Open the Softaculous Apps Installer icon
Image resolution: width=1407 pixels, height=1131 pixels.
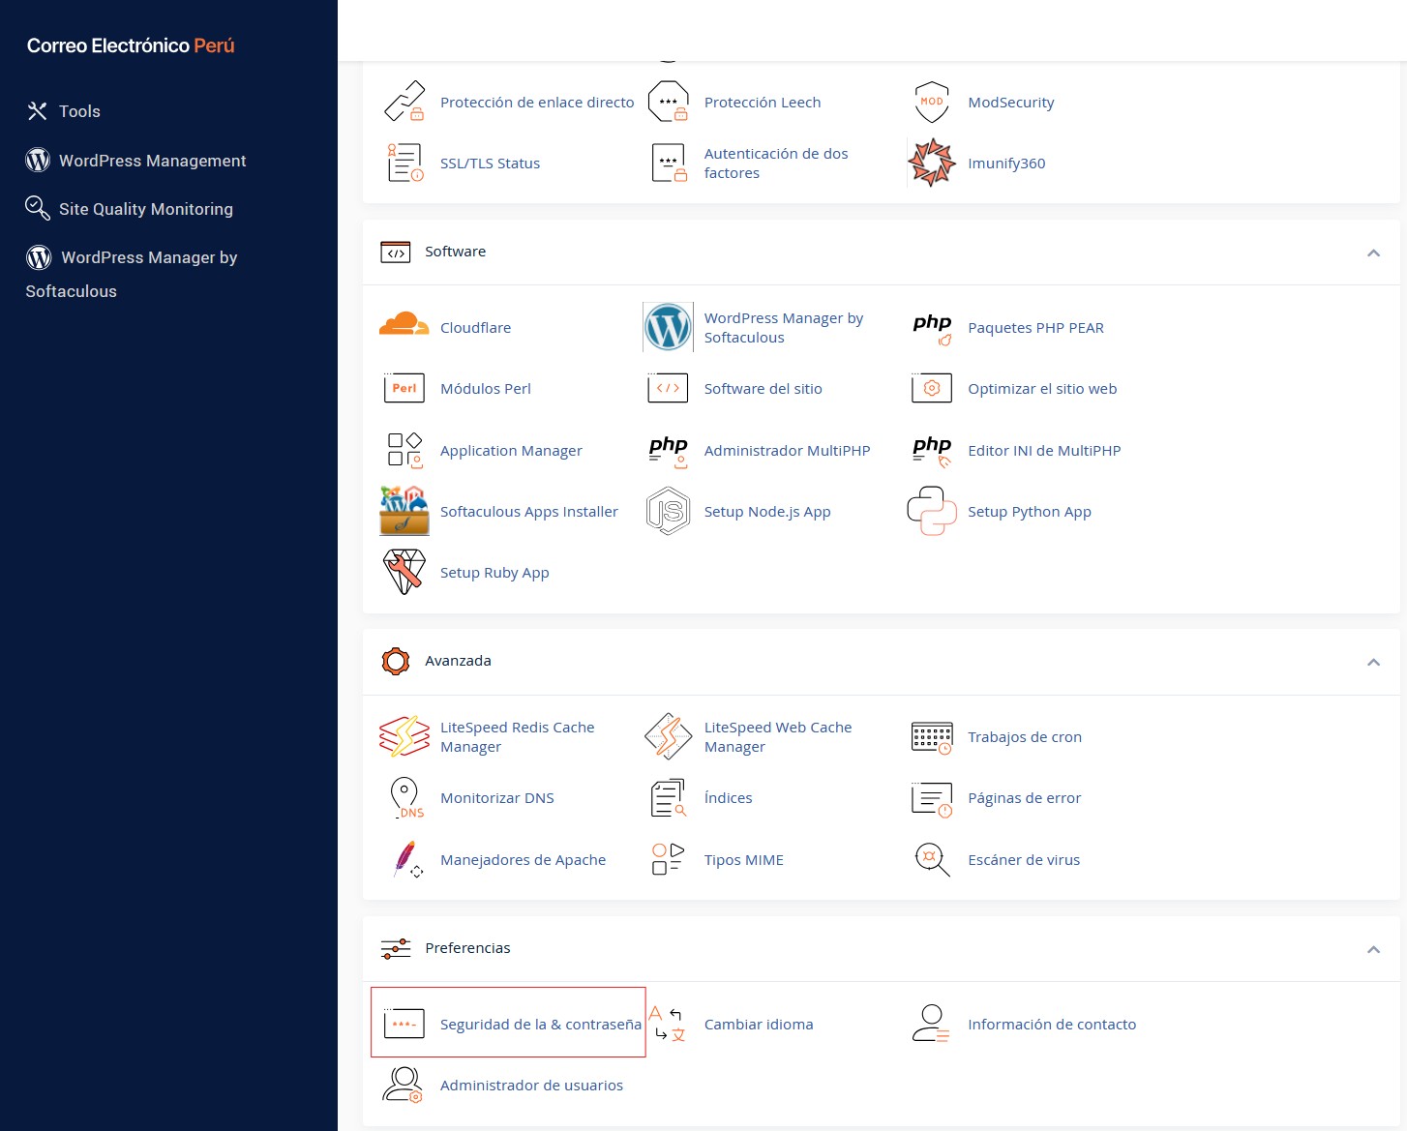(404, 511)
